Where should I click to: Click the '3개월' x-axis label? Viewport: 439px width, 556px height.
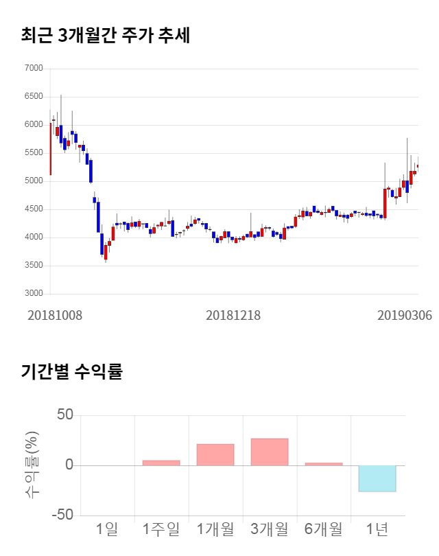pos(270,529)
